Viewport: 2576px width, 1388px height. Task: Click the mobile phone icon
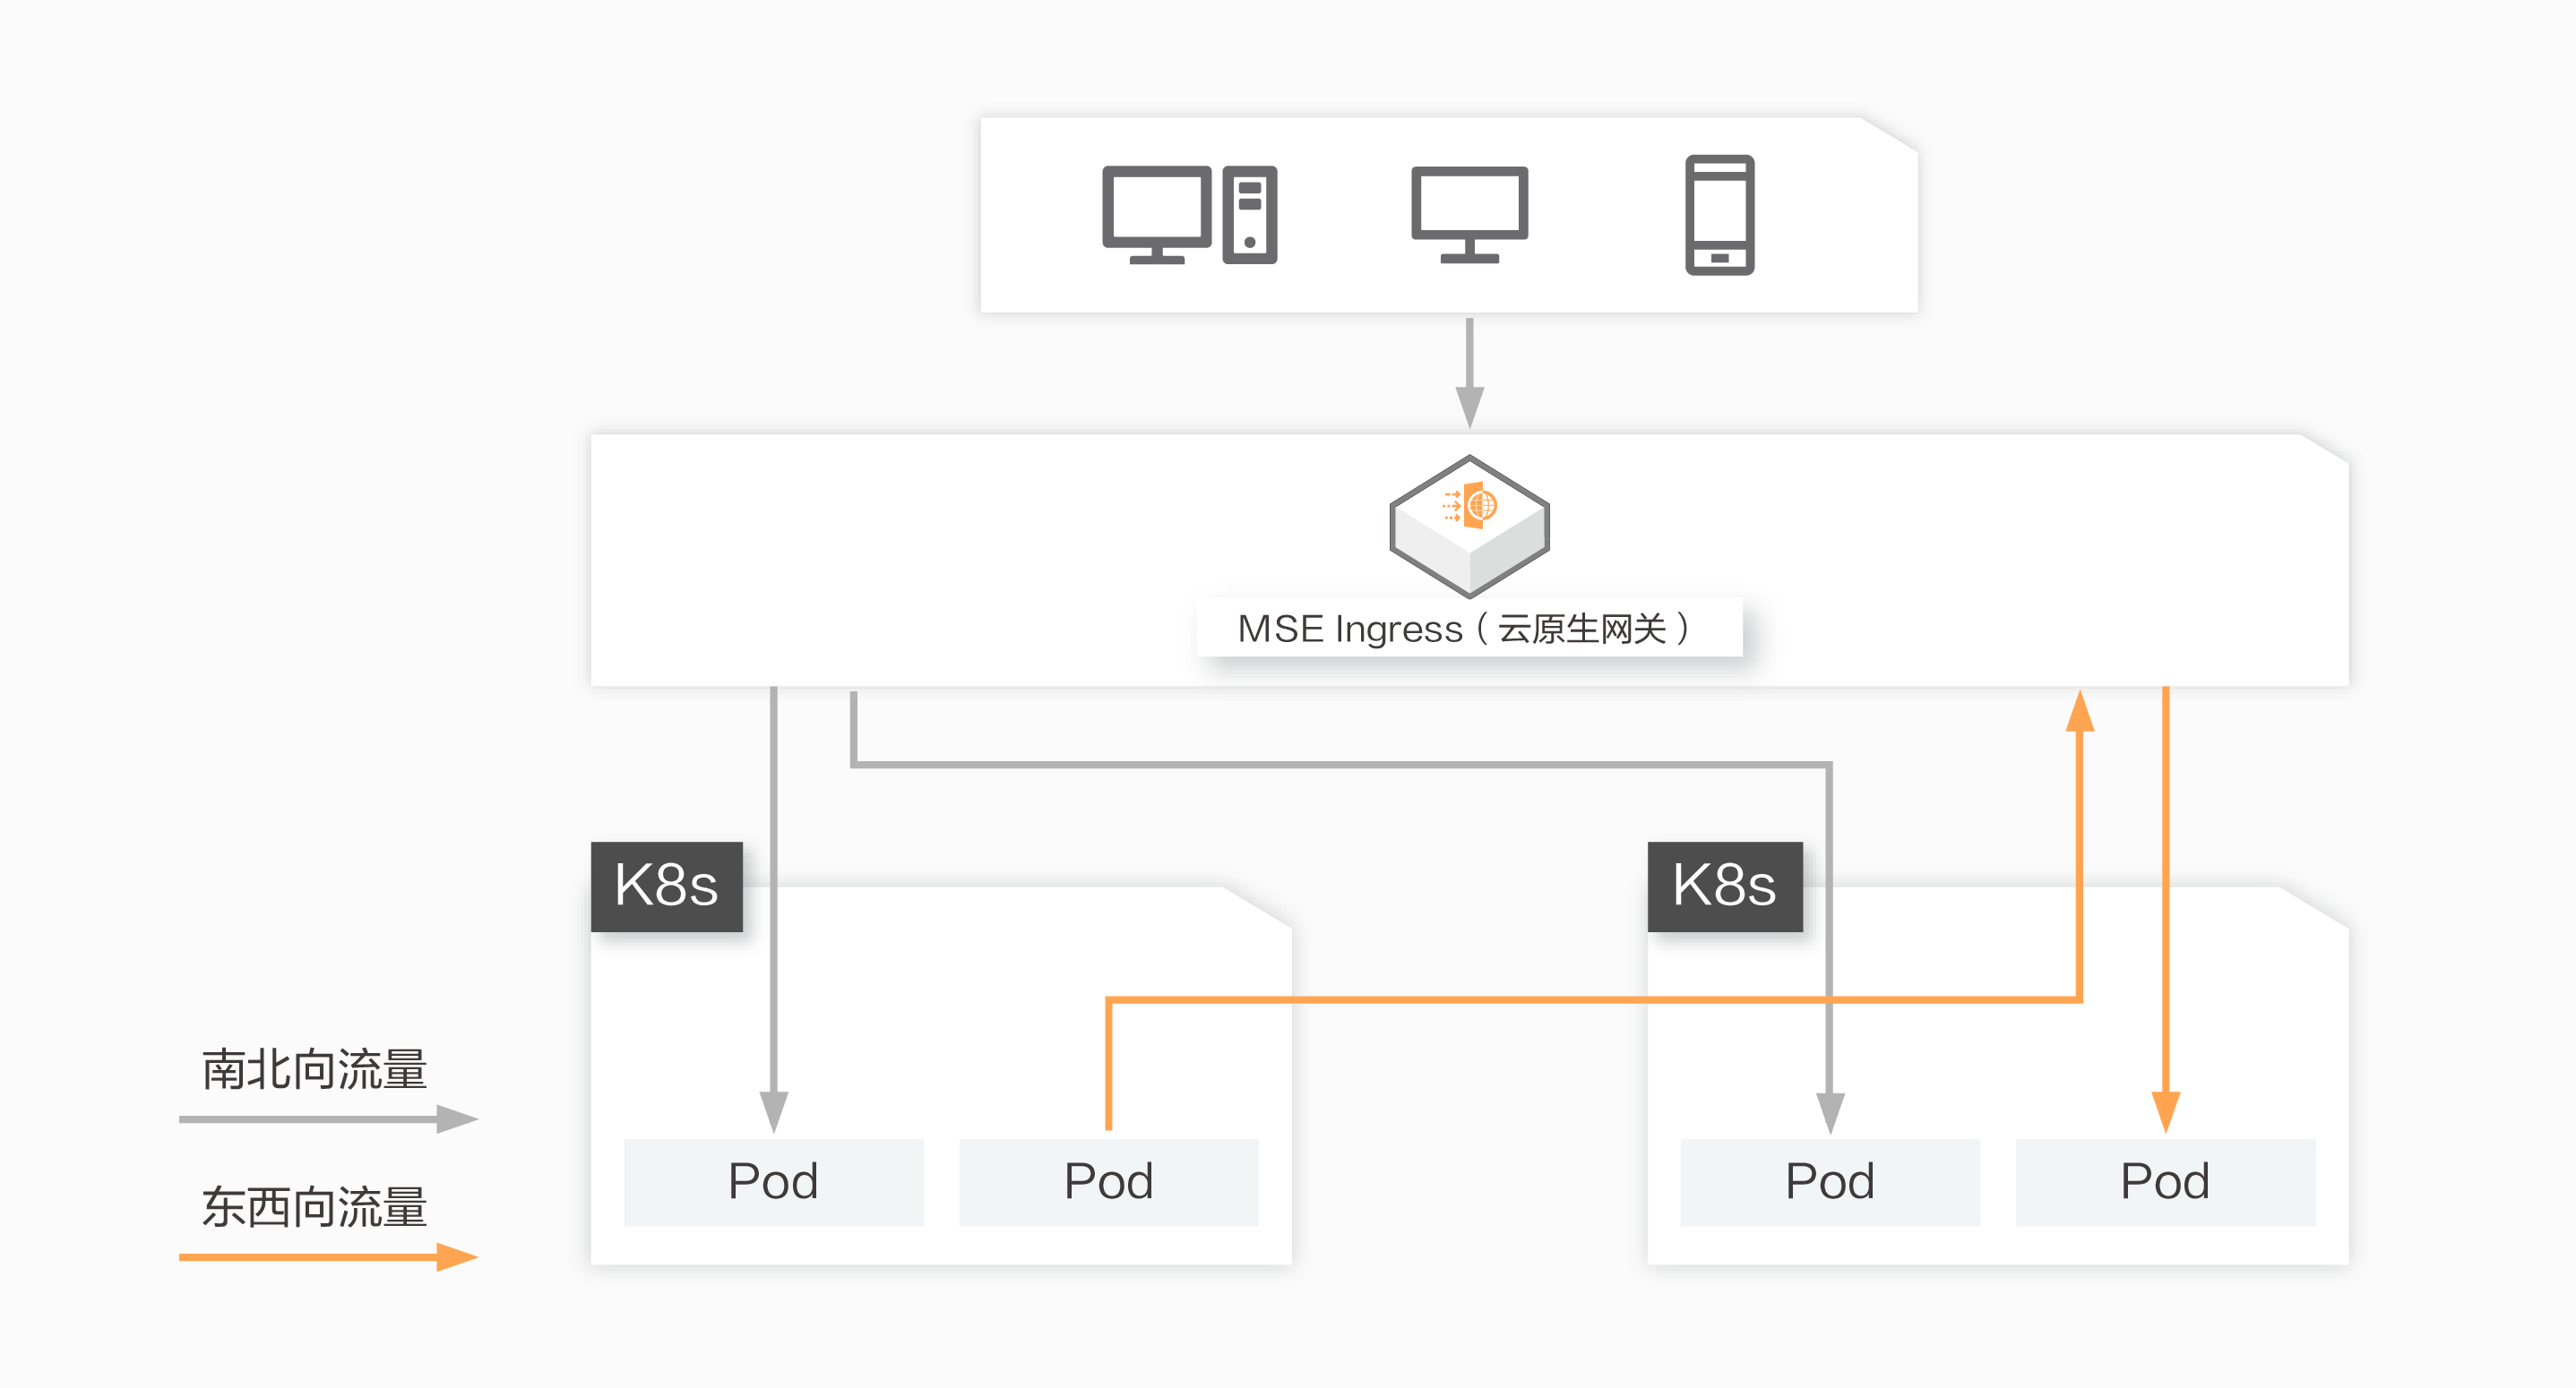(x=1719, y=214)
